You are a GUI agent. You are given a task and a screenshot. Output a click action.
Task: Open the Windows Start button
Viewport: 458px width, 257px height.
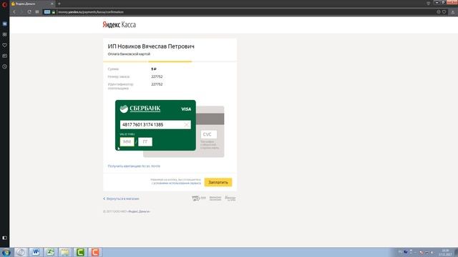[x=6, y=252]
